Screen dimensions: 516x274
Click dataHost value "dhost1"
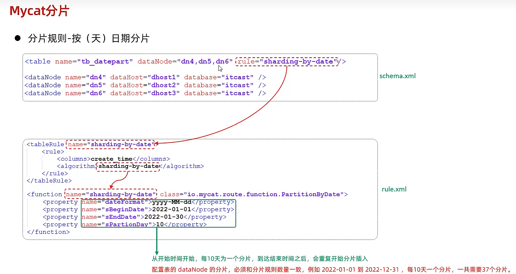163,77
